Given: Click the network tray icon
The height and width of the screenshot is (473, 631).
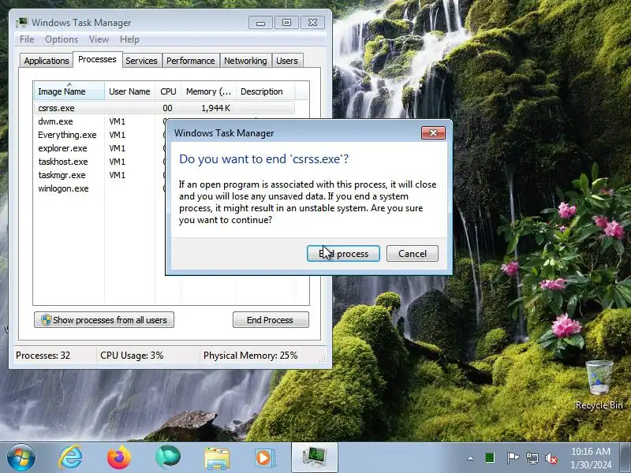Looking at the screenshot, I should 532,458.
